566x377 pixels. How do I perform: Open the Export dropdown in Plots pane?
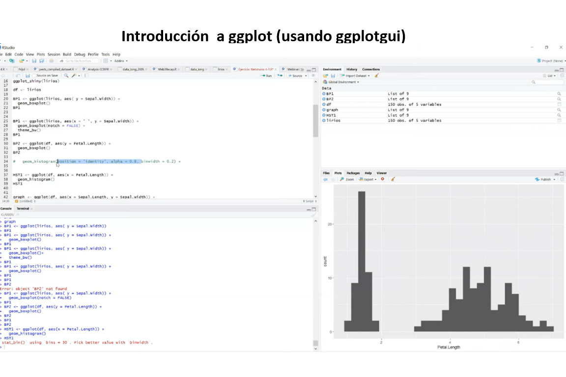(368, 179)
